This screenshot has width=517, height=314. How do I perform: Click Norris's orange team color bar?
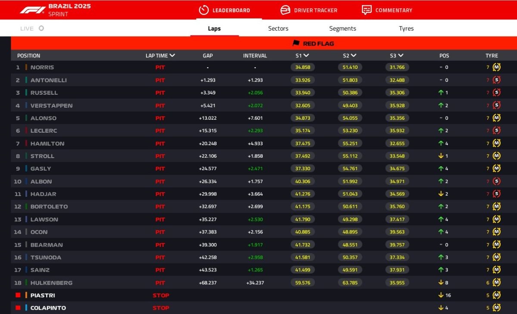point(26,67)
